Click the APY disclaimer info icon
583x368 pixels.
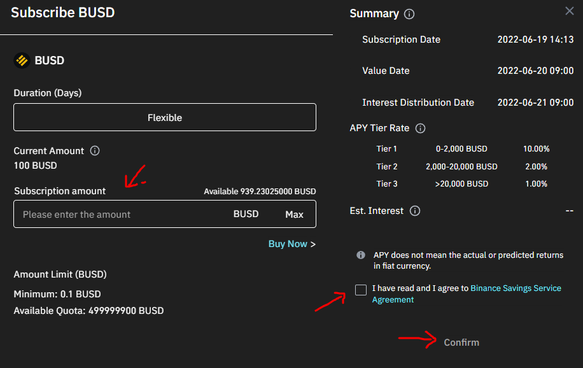click(x=361, y=255)
